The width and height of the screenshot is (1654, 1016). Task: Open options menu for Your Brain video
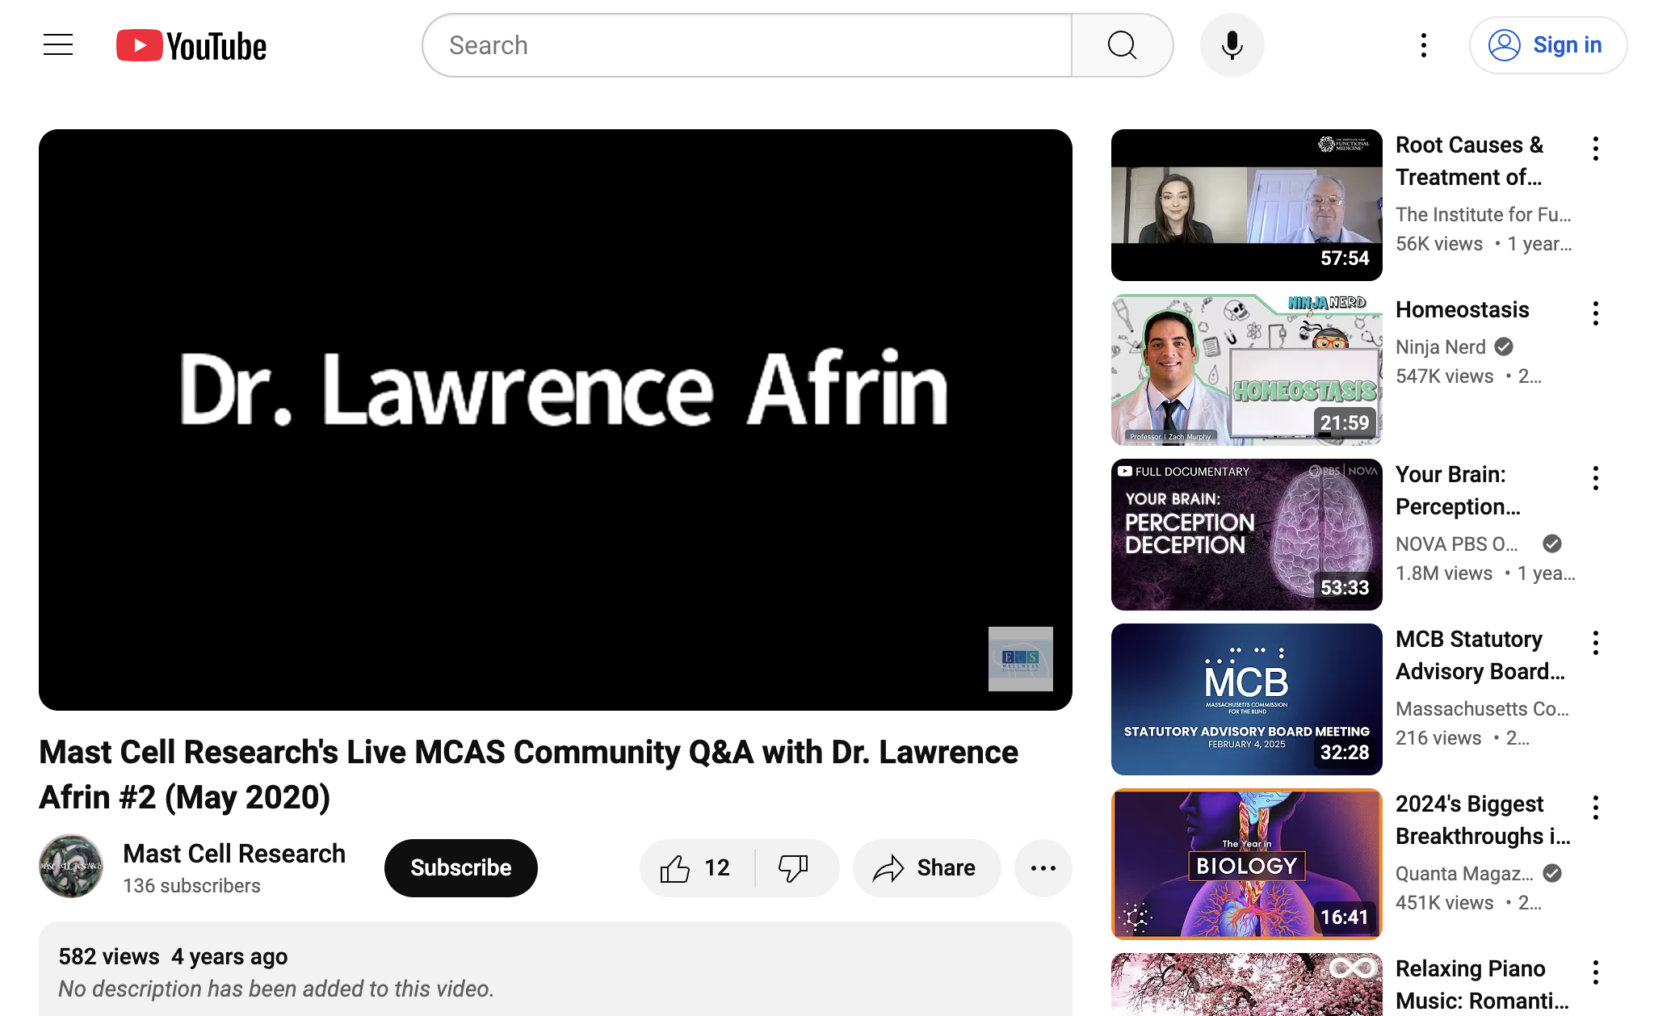[x=1596, y=478]
